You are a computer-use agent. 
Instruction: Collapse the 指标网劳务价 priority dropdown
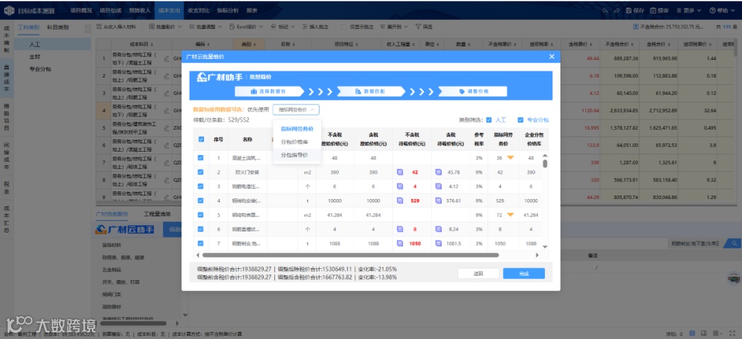coord(295,110)
